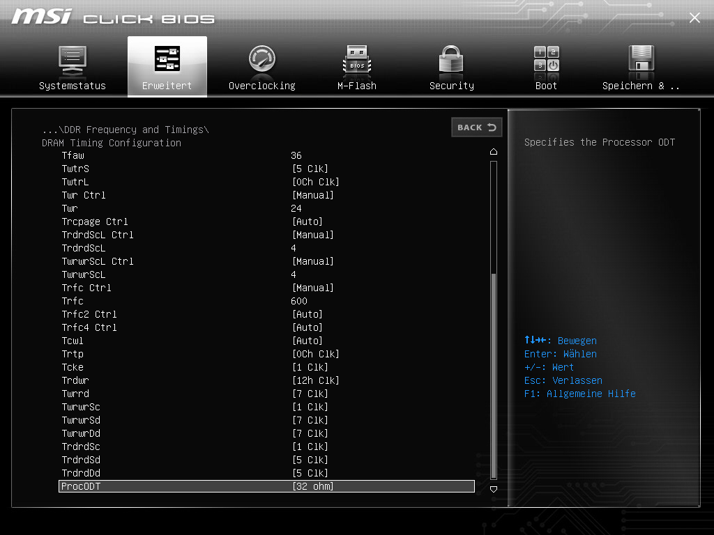Switch to the Overclocking tab label
The width and height of the screenshot is (714, 535).
pos(262,86)
